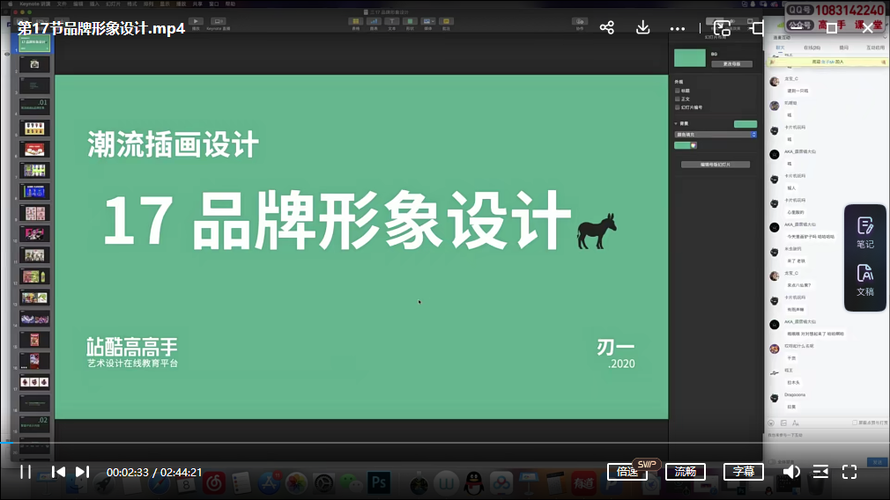Skip to the next video
The image size is (890, 500).
click(x=82, y=472)
